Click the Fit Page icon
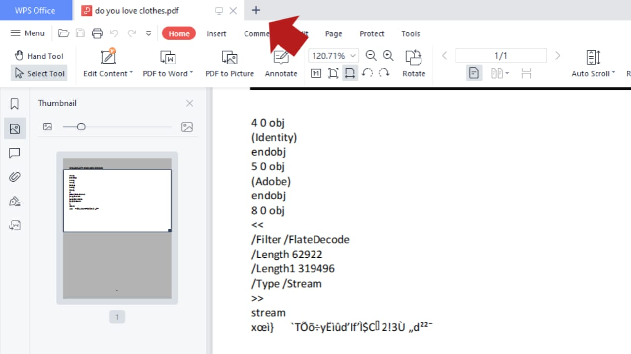 click(333, 73)
